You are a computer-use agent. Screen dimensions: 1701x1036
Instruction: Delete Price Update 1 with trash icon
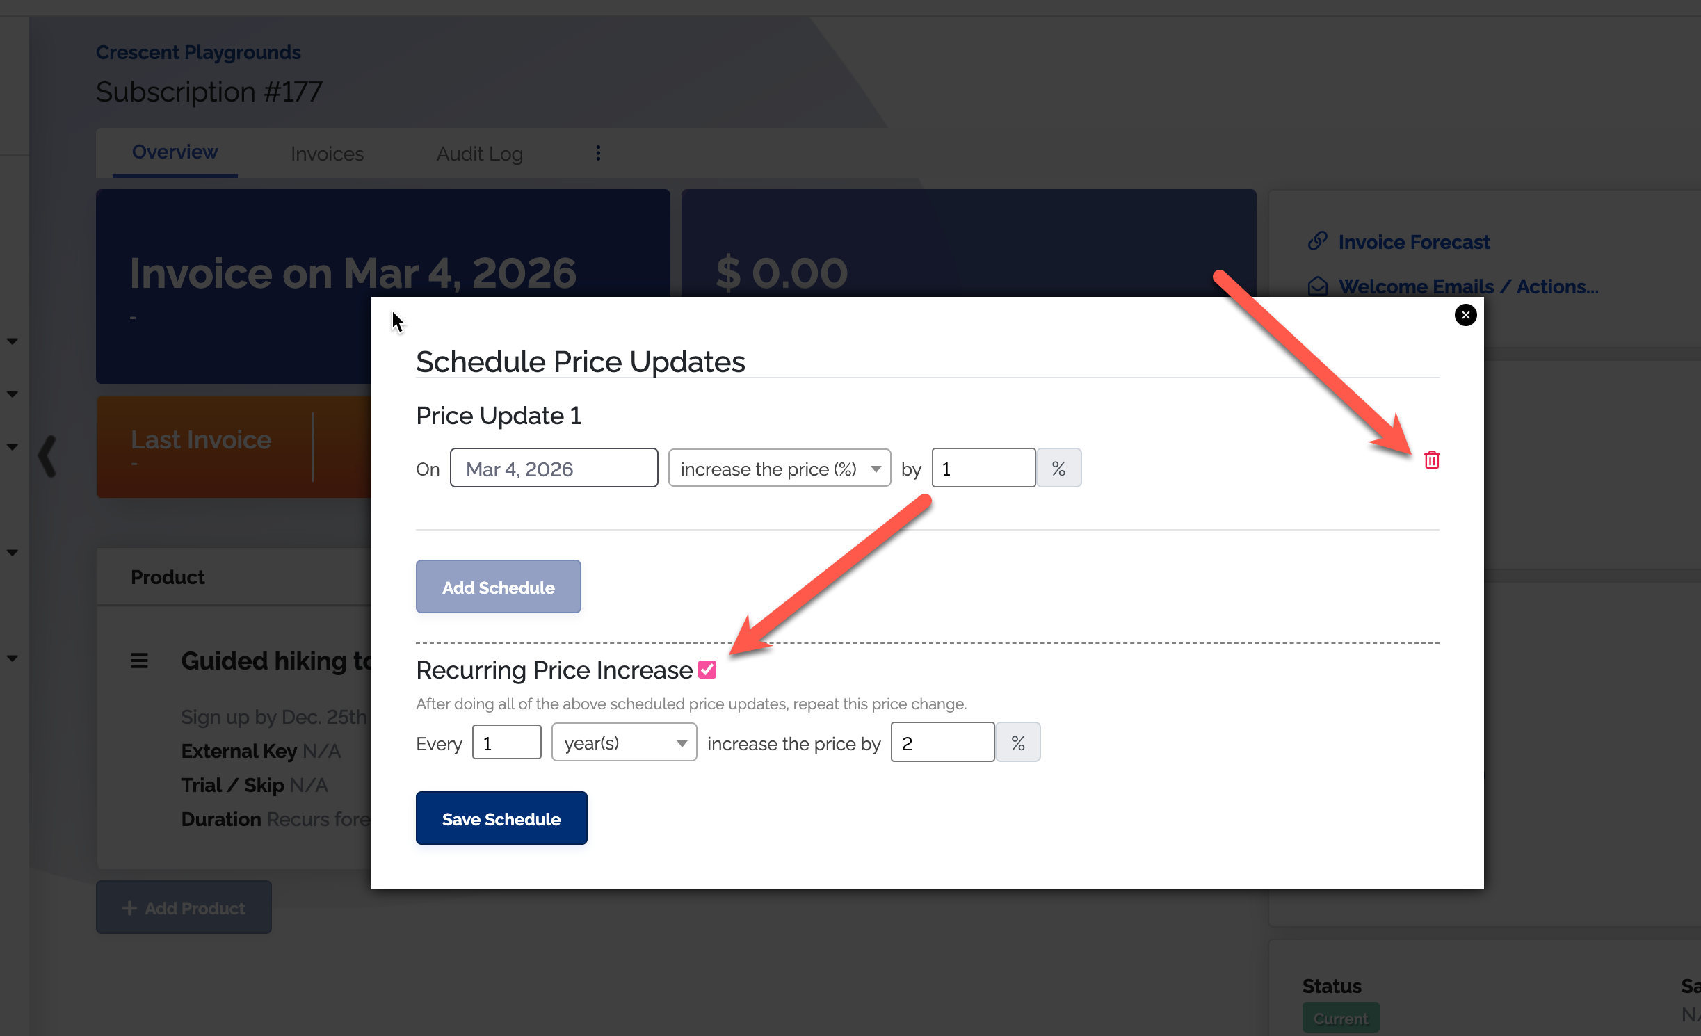[1431, 460]
